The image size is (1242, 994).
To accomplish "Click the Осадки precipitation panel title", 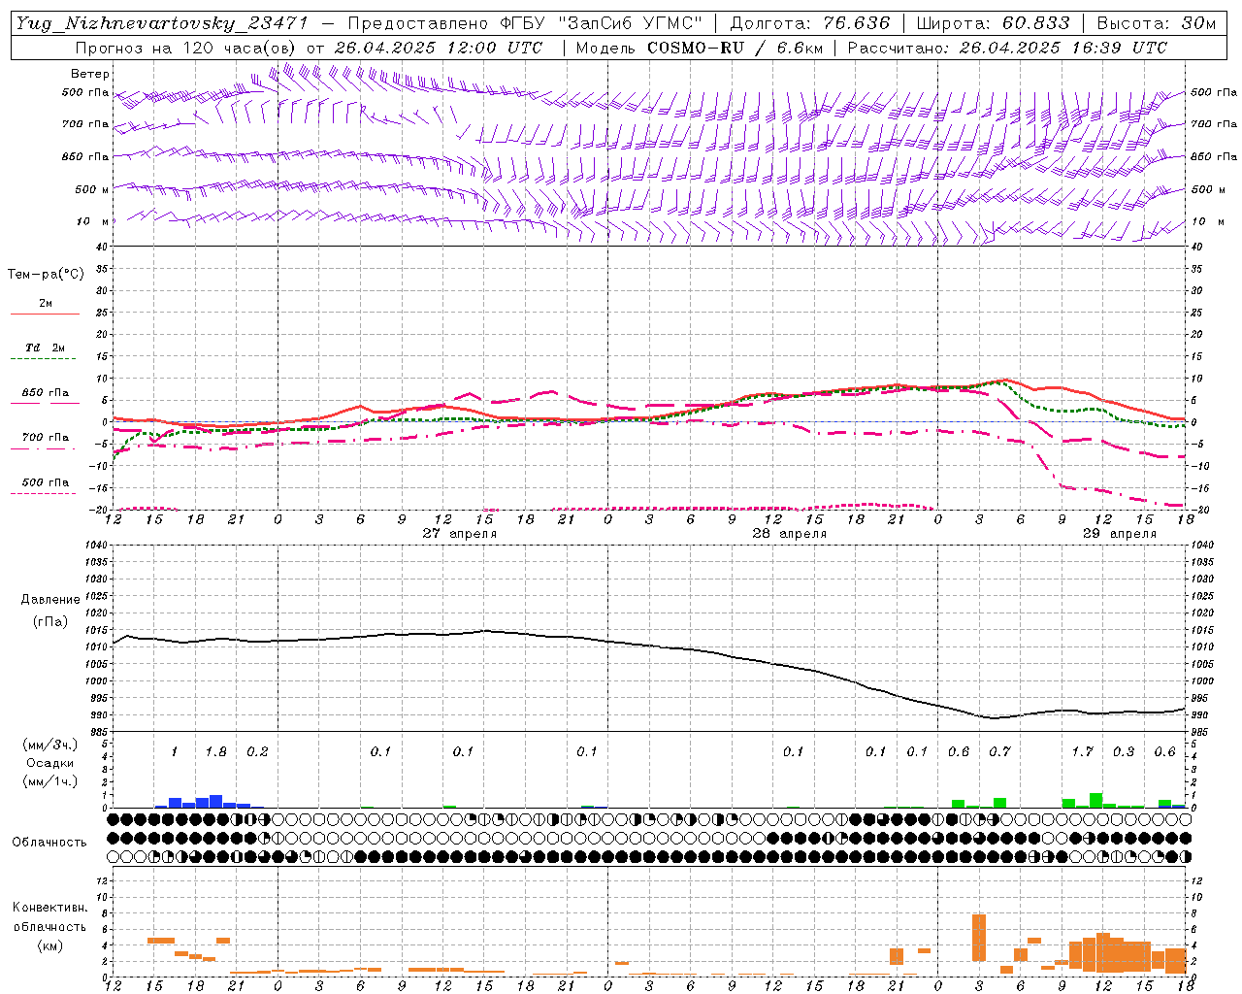I will point(50,764).
